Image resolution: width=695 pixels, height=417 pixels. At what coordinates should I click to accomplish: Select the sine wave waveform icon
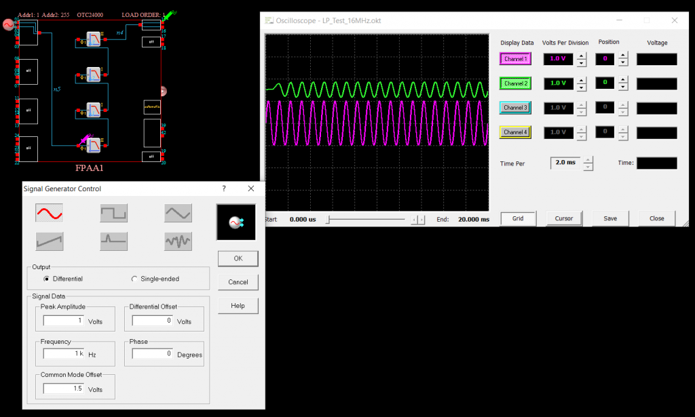tap(49, 214)
